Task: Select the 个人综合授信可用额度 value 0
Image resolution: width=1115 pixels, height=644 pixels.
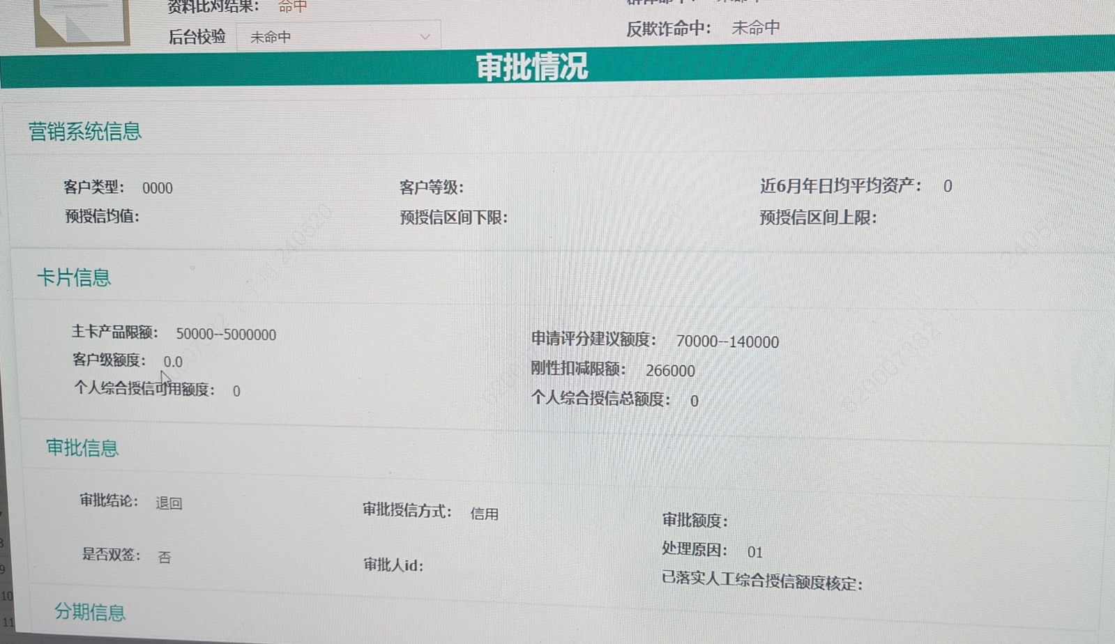Action: pyautogui.click(x=236, y=391)
